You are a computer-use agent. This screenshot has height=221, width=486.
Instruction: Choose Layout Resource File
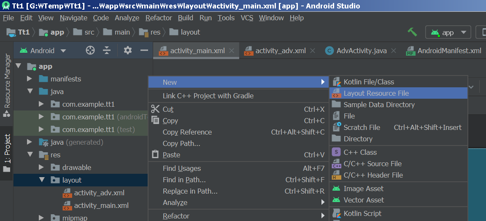pyautogui.click(x=398, y=93)
